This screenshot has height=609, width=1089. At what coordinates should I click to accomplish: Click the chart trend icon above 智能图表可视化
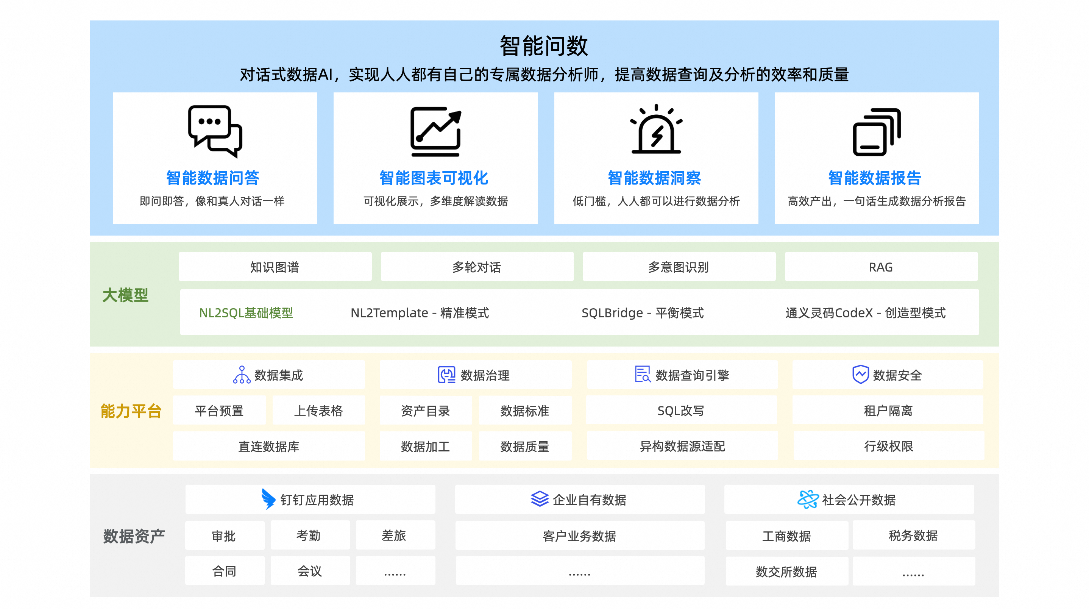435,131
